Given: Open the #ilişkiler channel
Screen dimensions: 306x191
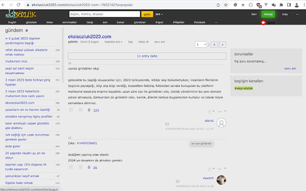Looking at the screenshot, I should click(x=178, y=22).
